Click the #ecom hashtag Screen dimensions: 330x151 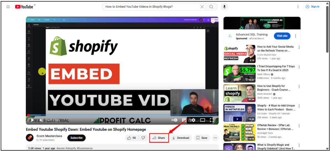pyautogui.click(x=60, y=148)
